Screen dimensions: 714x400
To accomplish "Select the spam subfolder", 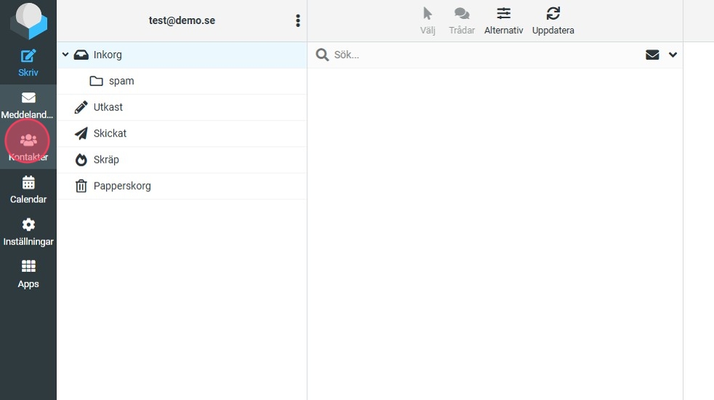I will (x=121, y=81).
